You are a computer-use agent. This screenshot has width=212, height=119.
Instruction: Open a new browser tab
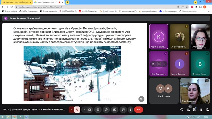[x=67, y=2]
